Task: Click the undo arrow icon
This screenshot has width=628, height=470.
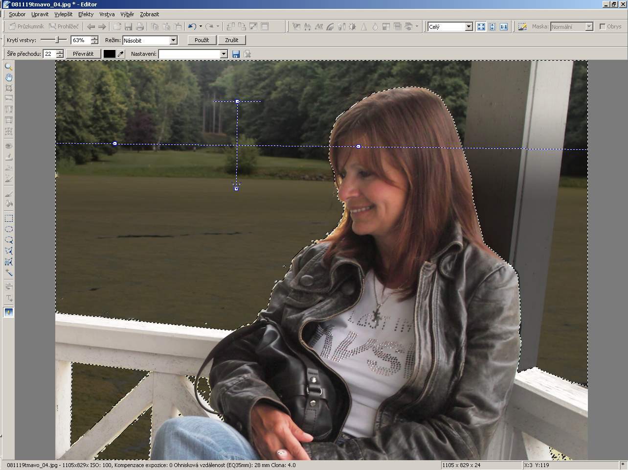Action: click(192, 26)
